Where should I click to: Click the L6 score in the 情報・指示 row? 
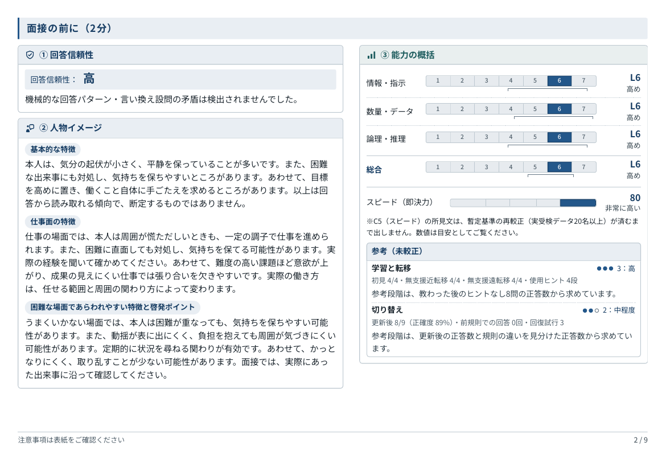click(635, 78)
